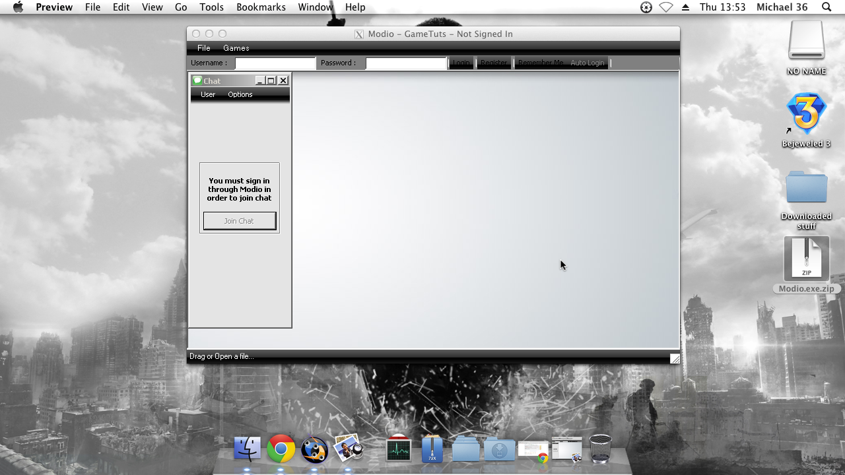Open the Downloads folder stack in Dock
The height and width of the screenshot is (475, 845).
pos(500,449)
